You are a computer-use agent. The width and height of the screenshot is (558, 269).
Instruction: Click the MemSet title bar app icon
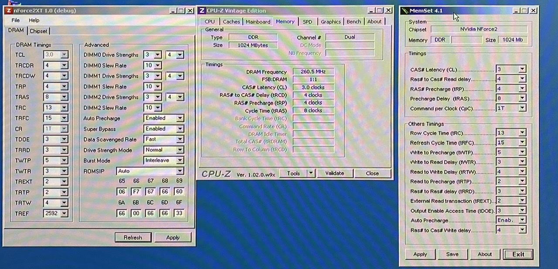(405, 10)
